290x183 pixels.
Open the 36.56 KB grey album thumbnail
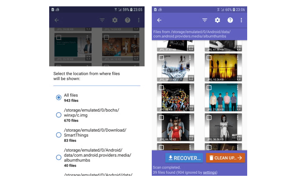(223, 127)
